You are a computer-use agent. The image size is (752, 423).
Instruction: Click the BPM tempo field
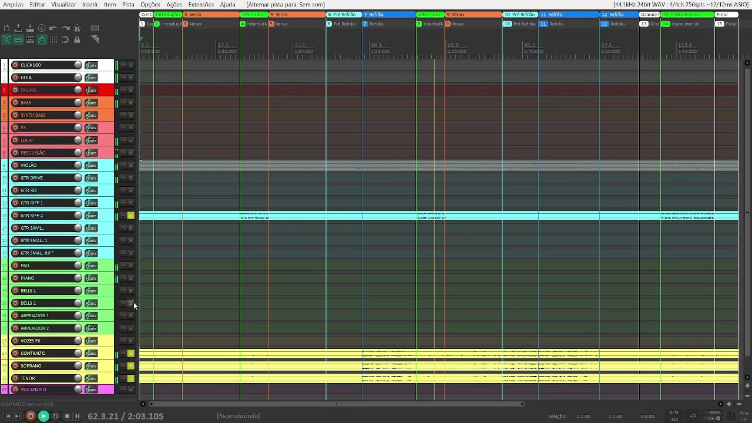(674, 416)
